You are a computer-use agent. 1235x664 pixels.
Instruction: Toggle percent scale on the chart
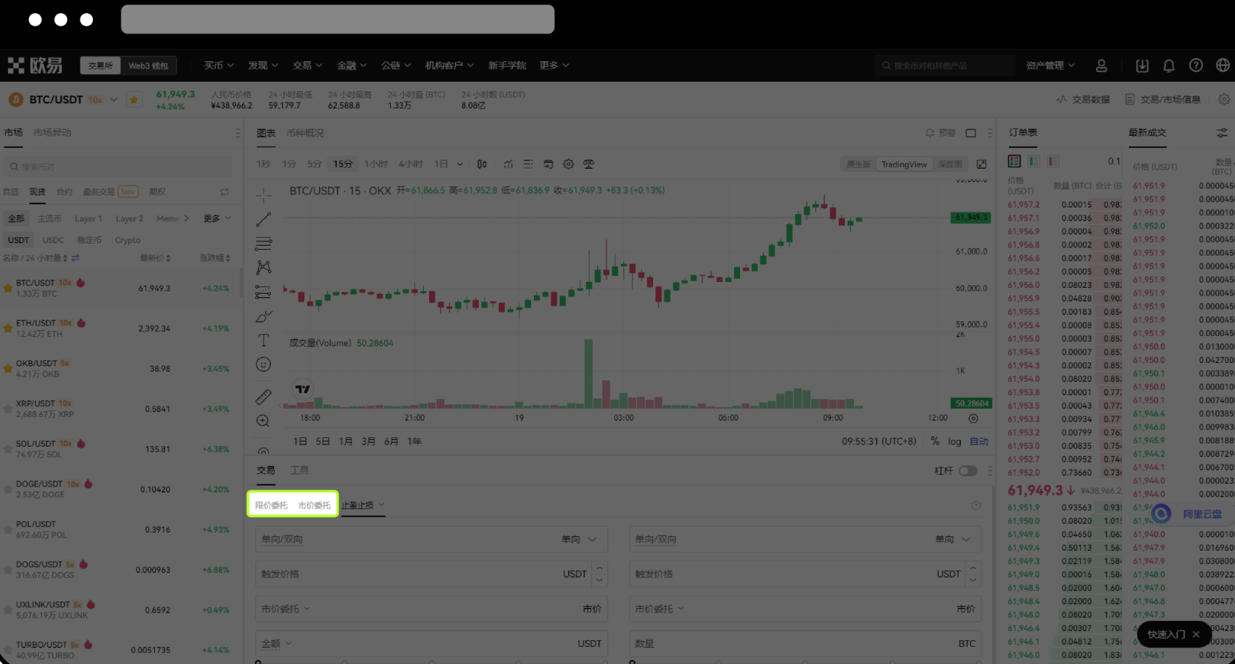click(935, 441)
